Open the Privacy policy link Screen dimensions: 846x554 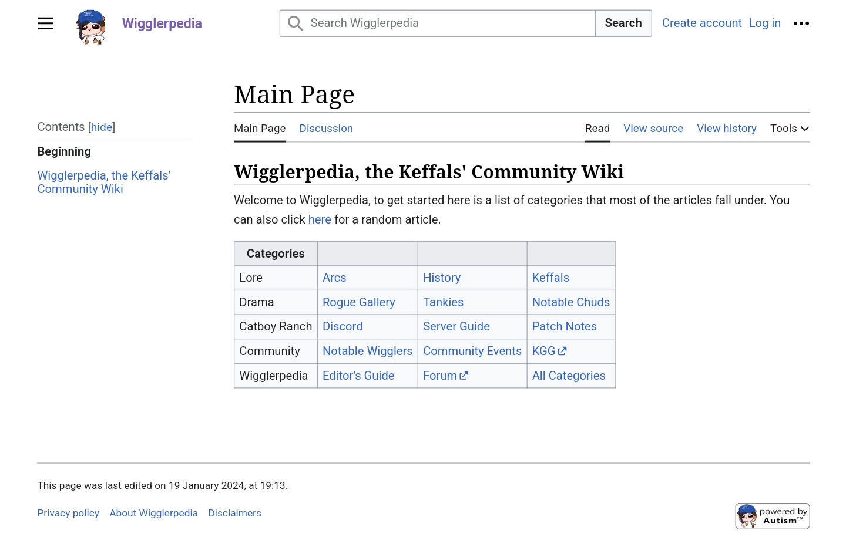pos(68,513)
